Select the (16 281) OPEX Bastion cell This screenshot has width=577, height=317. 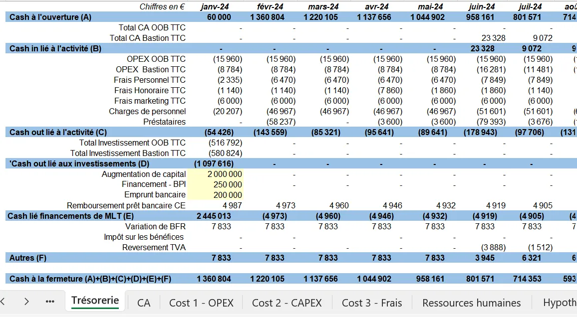click(491, 69)
